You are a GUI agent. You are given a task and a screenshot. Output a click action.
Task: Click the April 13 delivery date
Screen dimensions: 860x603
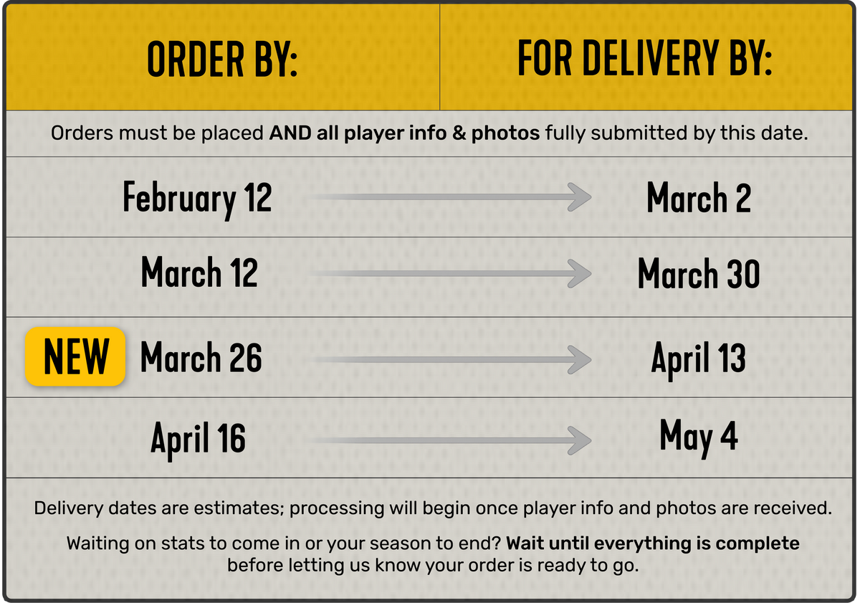click(698, 358)
